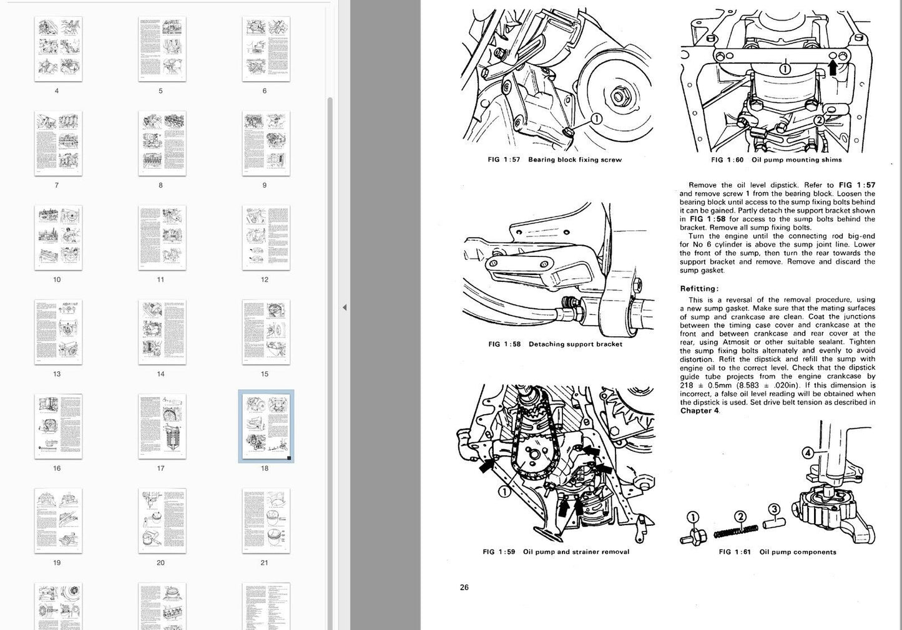Select the page 16 thumbnail
Viewport: 902px width, 630px height.
point(58,427)
